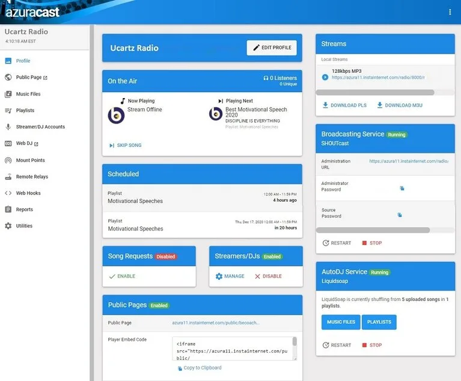Click the Edit Profile button
The width and height of the screenshot is (461, 381).
(x=272, y=48)
